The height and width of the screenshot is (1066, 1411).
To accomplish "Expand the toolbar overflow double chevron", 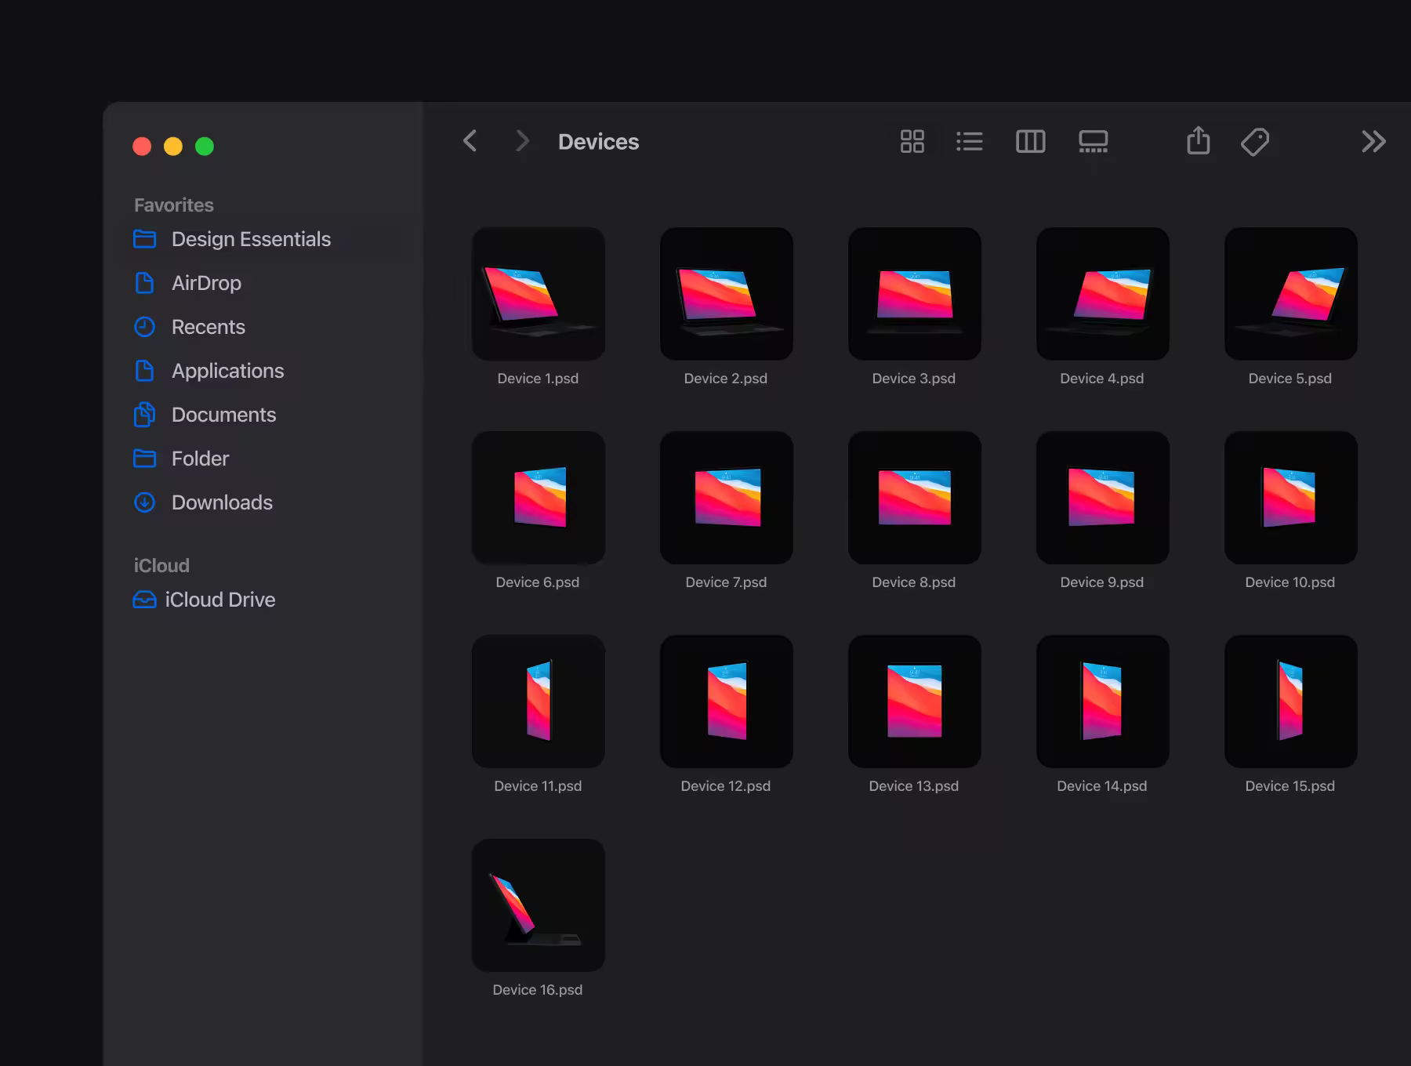I will (1373, 141).
